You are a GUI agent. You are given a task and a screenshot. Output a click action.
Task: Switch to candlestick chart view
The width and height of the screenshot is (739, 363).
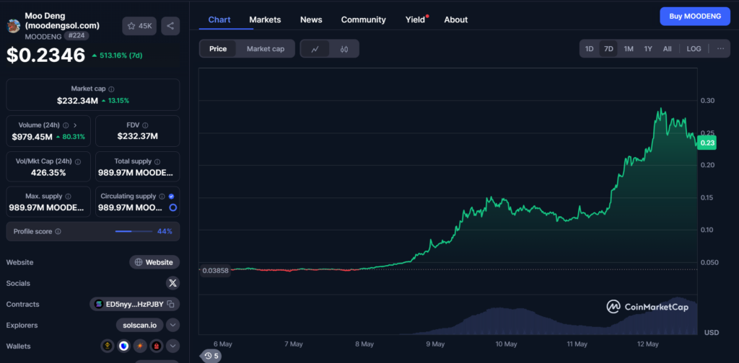(x=344, y=49)
